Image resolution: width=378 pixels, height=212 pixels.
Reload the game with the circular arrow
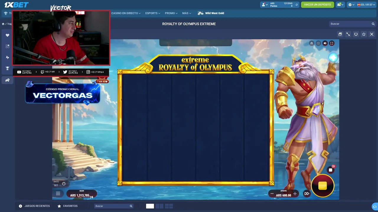click(356, 34)
